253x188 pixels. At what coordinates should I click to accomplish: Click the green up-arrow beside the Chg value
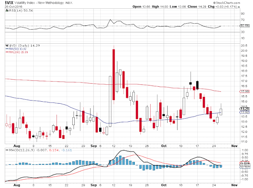point(239,7)
